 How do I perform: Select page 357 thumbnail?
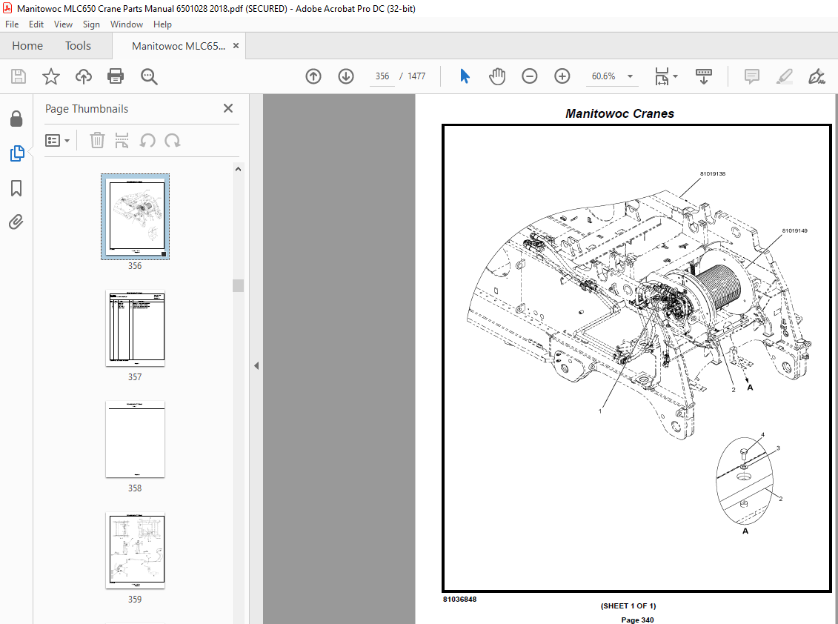pos(135,328)
